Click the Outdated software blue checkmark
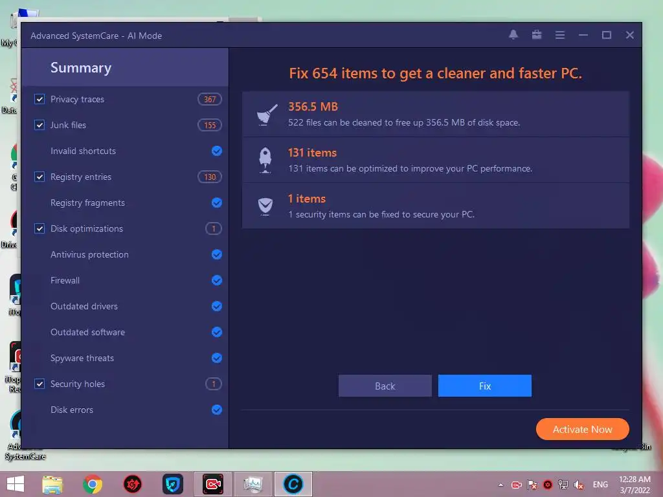This screenshot has height=497, width=663. 216,332
